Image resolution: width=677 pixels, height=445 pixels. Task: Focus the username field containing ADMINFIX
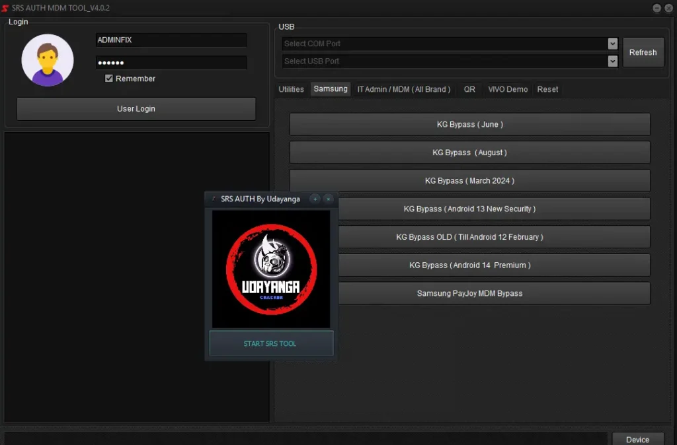[171, 40]
